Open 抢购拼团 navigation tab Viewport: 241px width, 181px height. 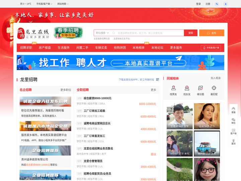tap(120, 48)
